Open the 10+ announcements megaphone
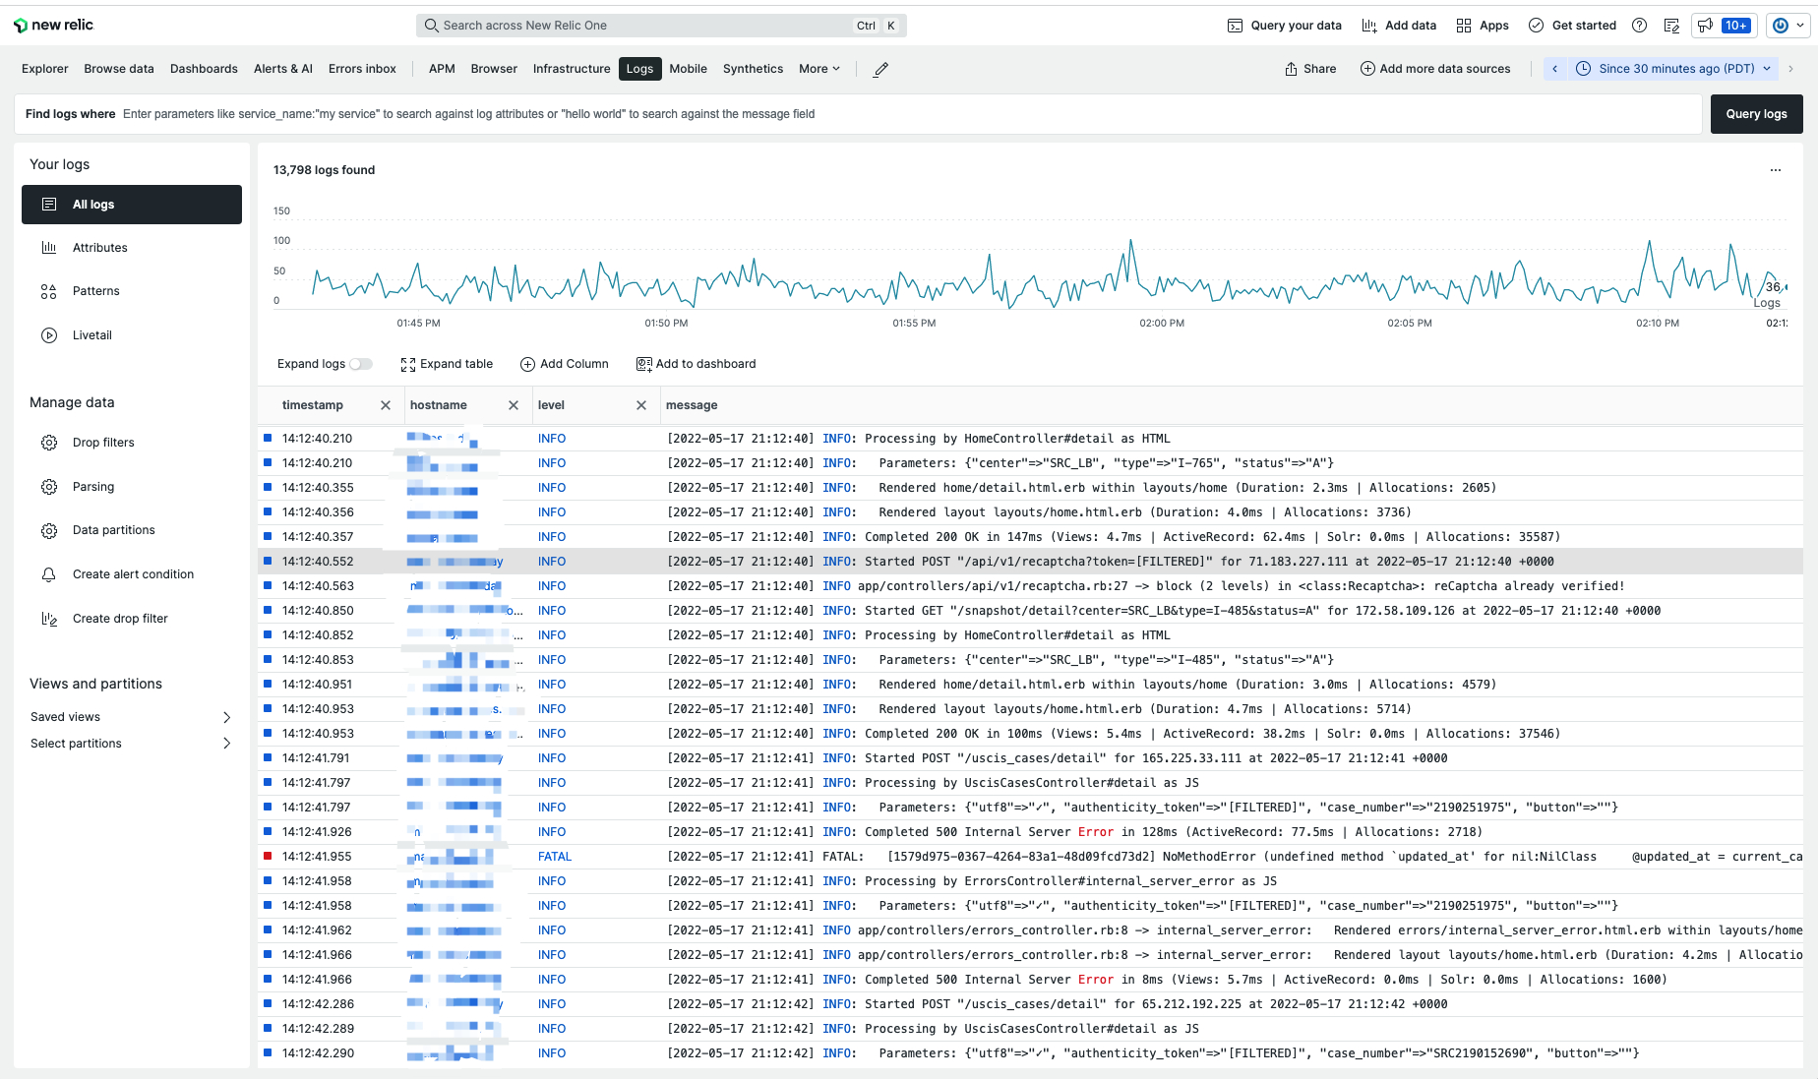 pos(1725,26)
